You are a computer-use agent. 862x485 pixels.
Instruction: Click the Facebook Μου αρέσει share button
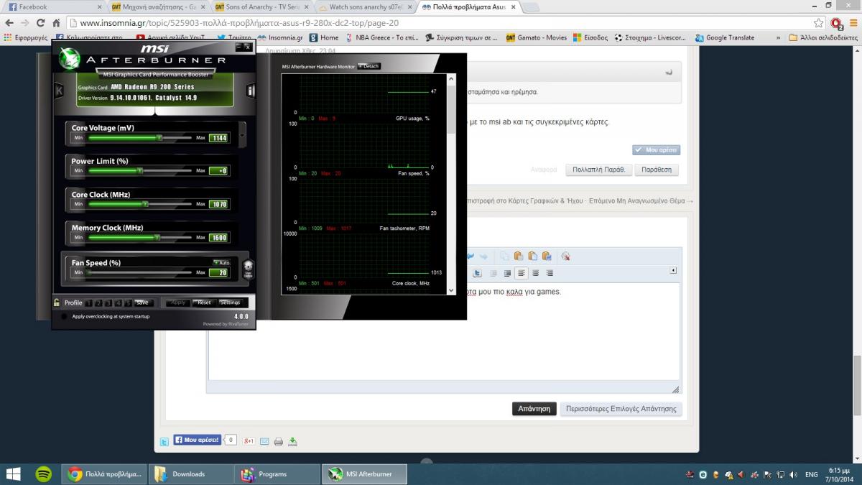pyautogui.click(x=197, y=439)
